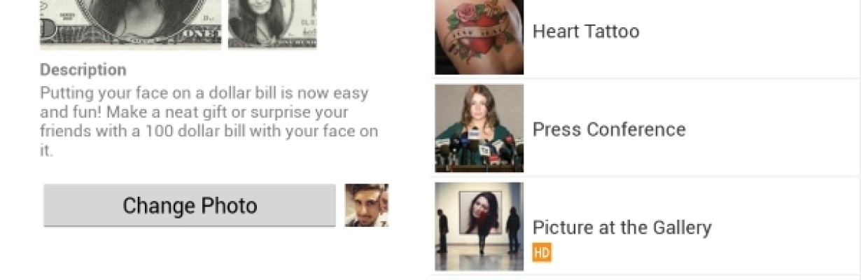View the smaller dollar bill sample with woman
861x280 pixels.
click(x=272, y=24)
